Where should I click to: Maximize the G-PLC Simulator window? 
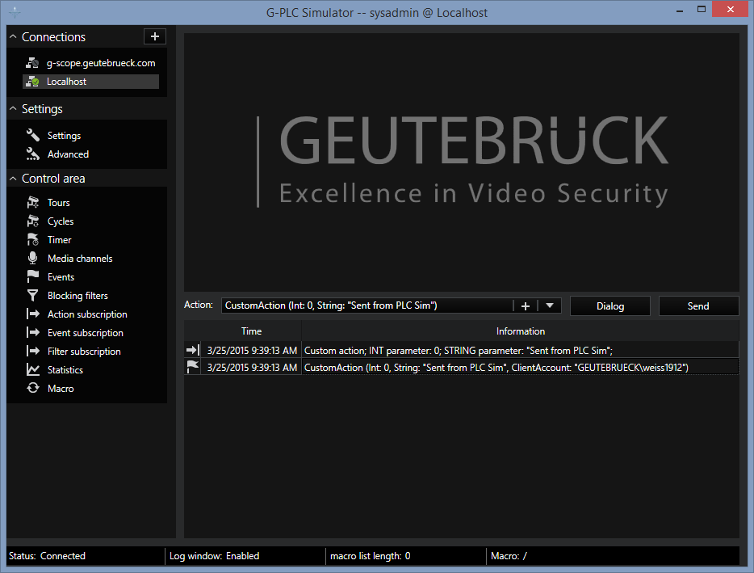(702, 11)
